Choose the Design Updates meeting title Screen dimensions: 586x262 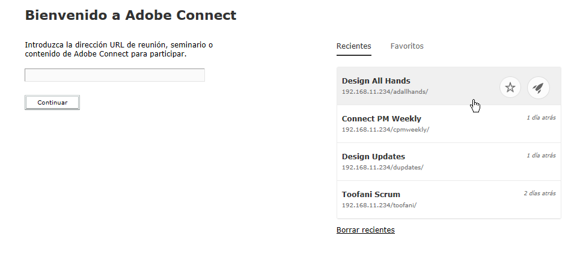pyautogui.click(x=373, y=157)
